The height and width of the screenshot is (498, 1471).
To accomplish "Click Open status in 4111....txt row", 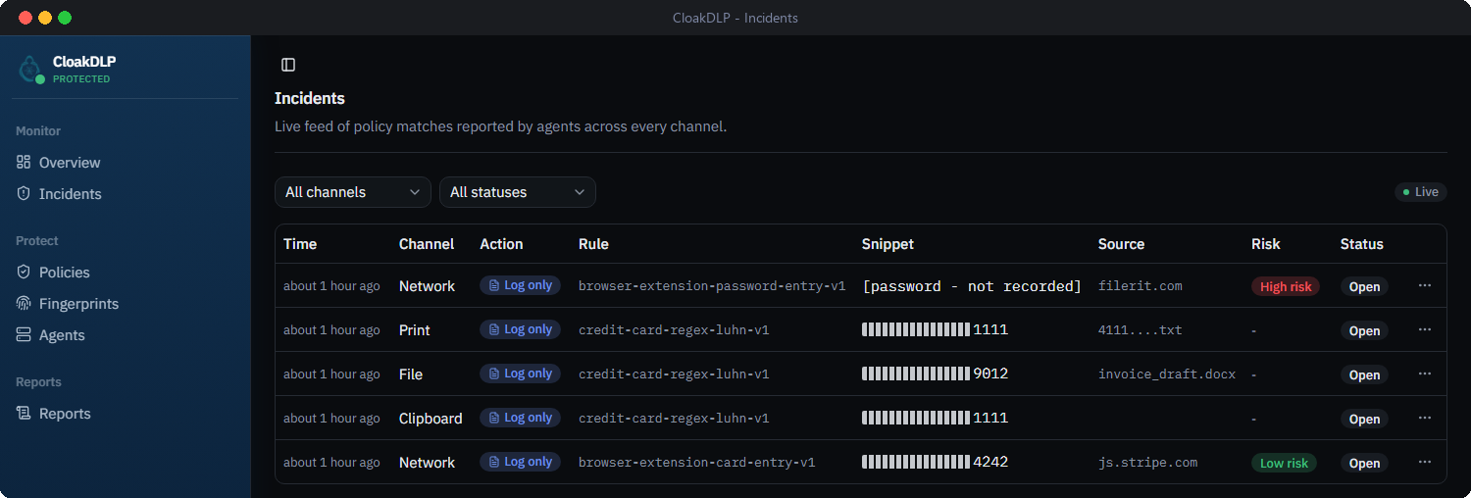I will [x=1364, y=331].
